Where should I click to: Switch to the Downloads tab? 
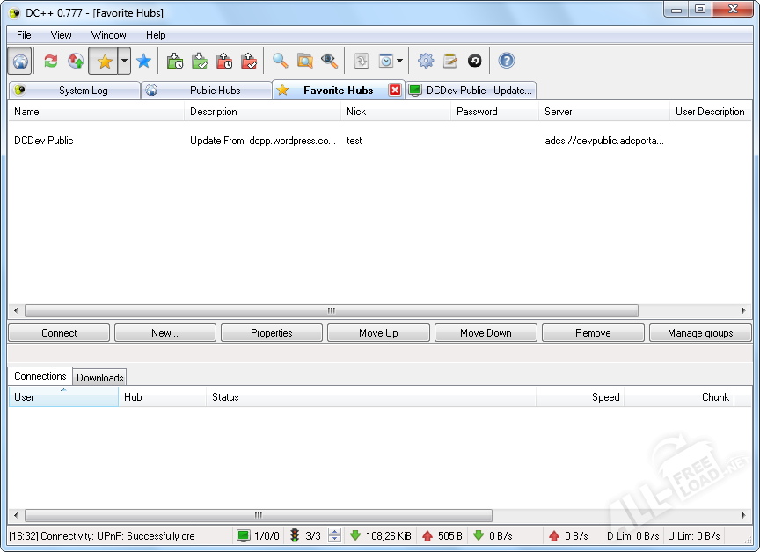point(99,378)
